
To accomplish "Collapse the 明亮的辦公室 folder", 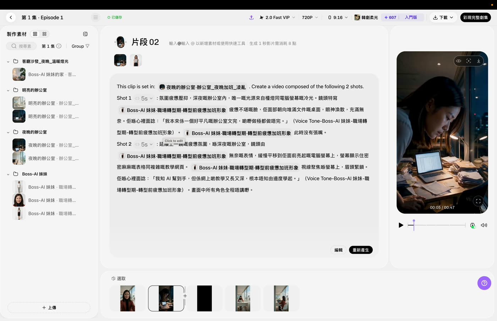I will (8, 90).
